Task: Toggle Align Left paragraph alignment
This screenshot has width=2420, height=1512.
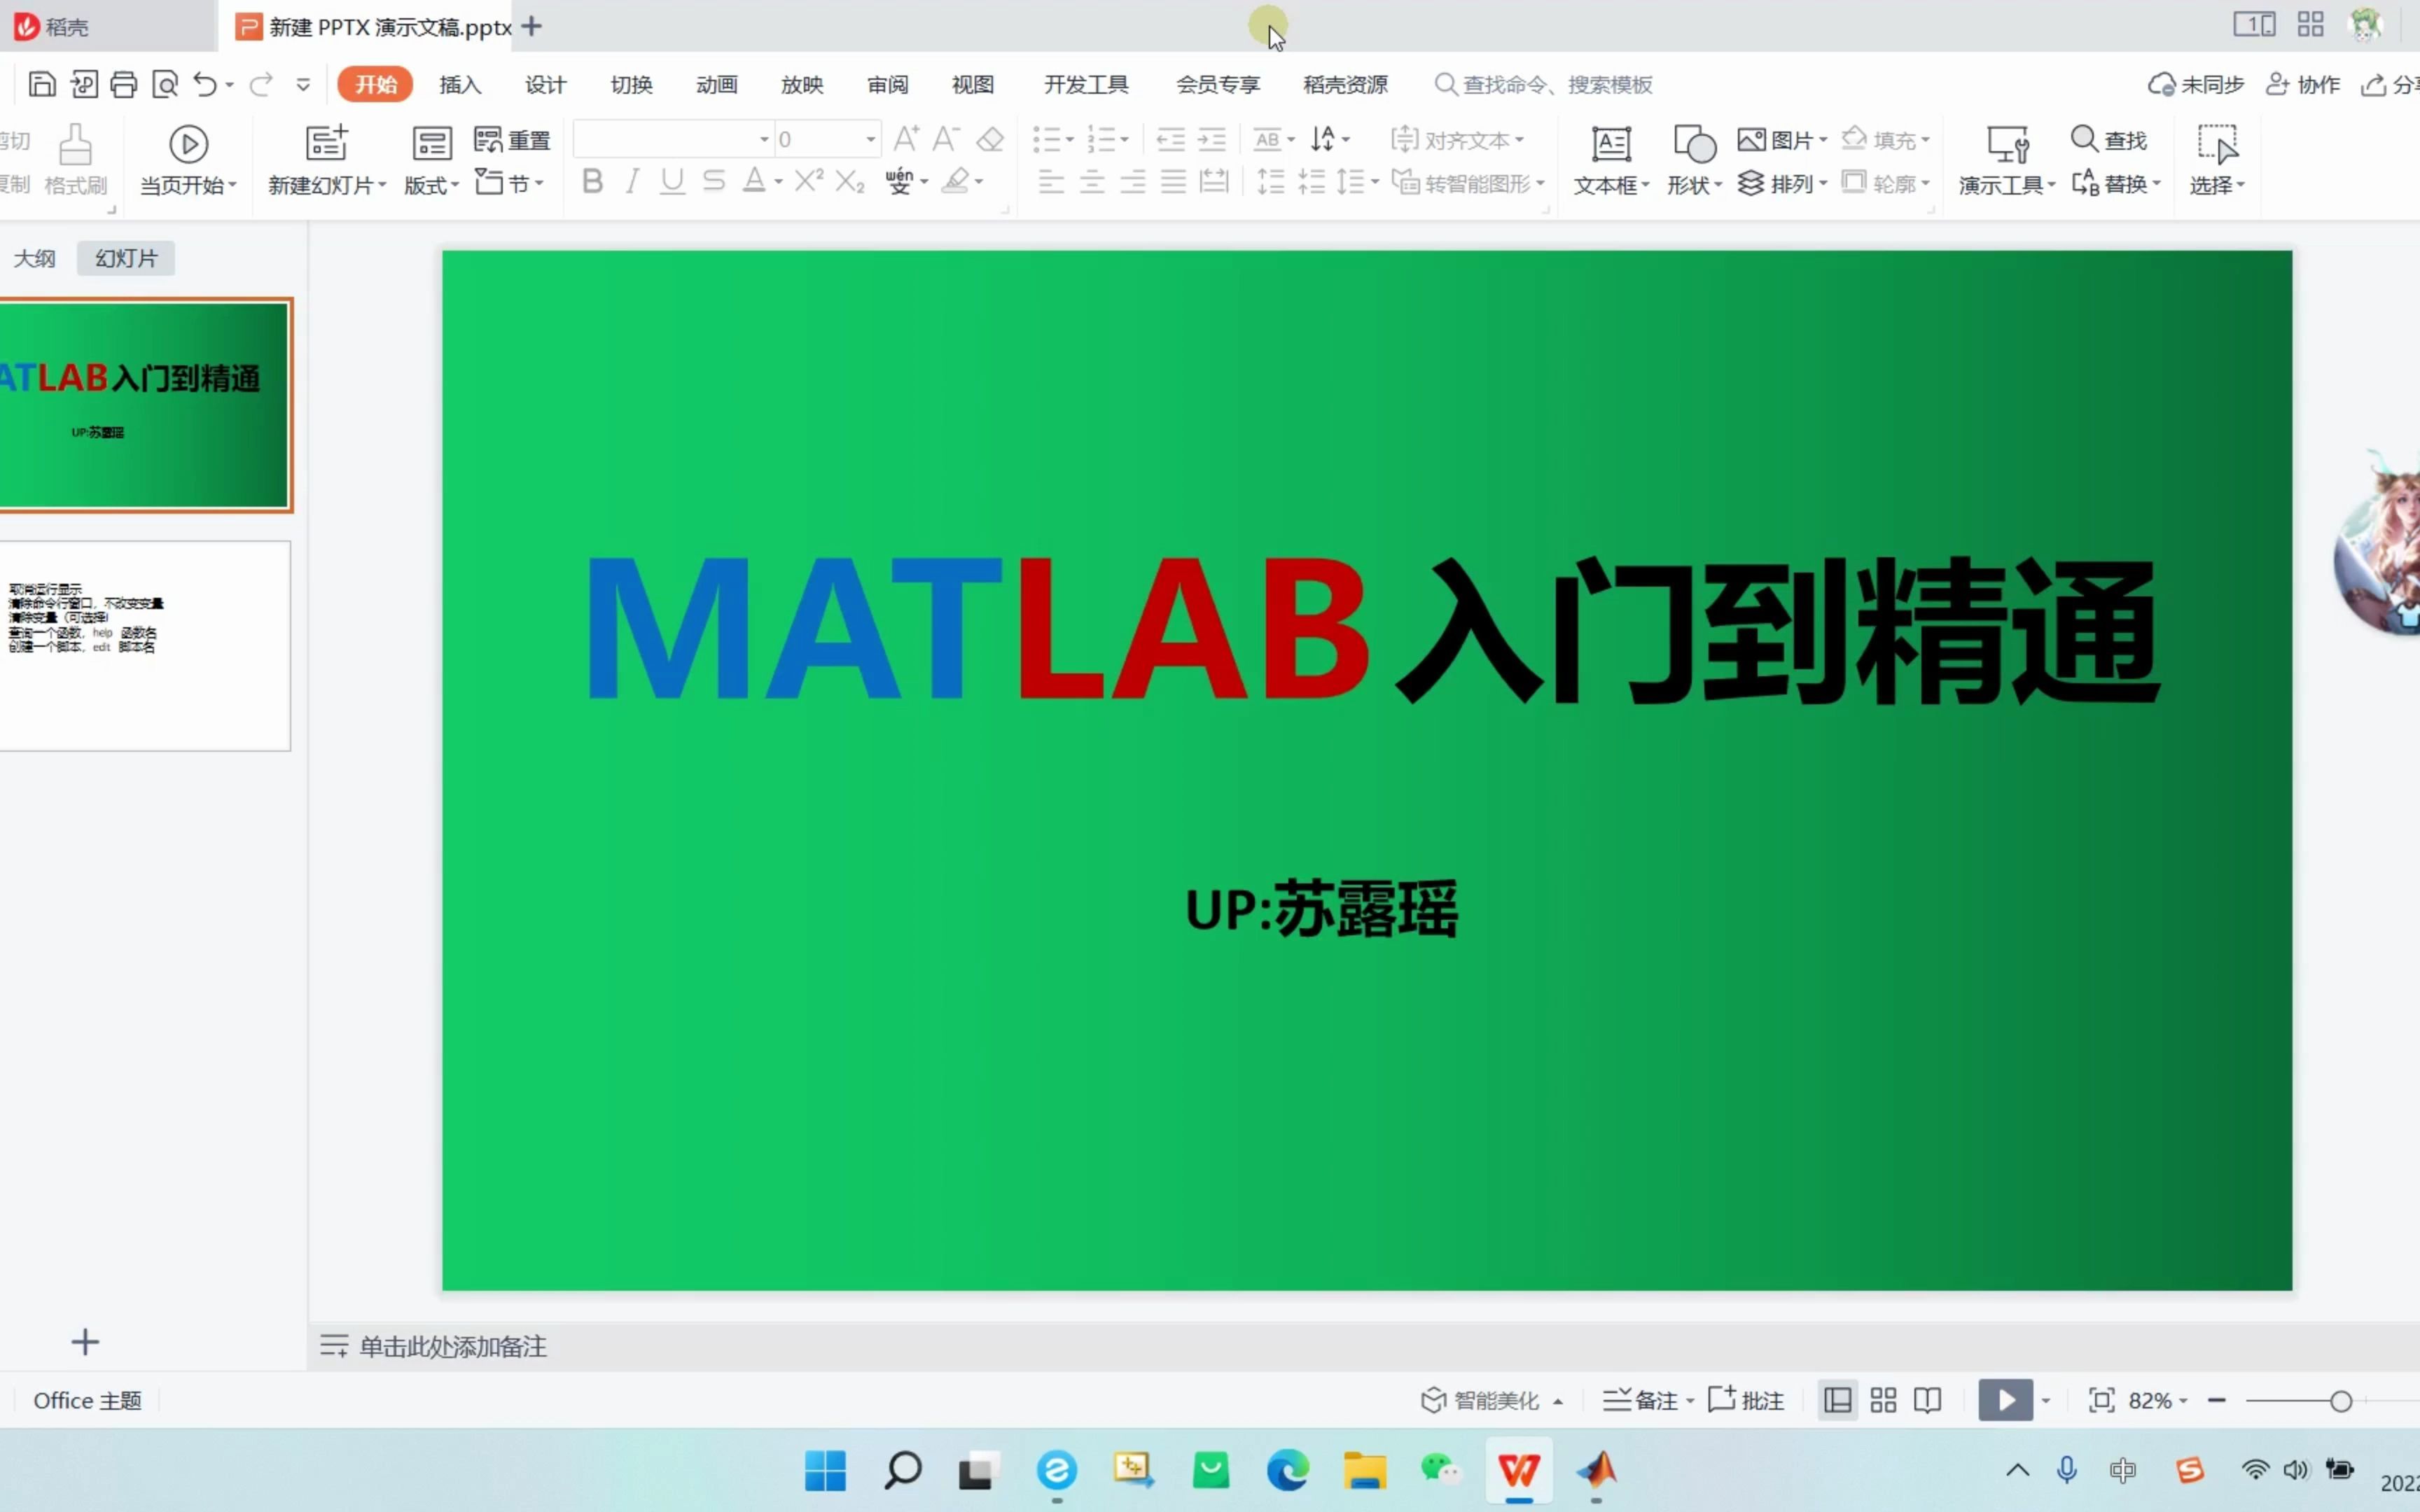Action: (1050, 181)
